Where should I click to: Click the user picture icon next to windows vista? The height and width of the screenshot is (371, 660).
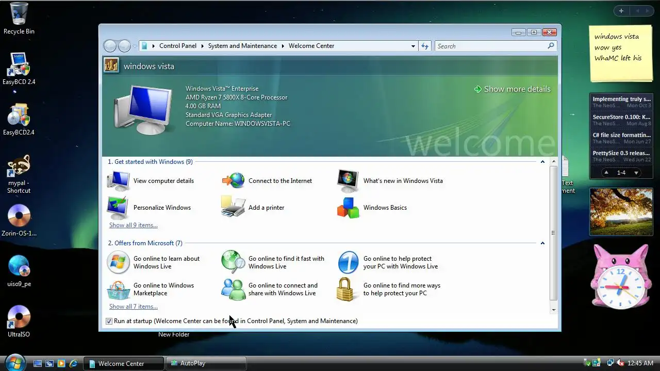[x=111, y=65]
